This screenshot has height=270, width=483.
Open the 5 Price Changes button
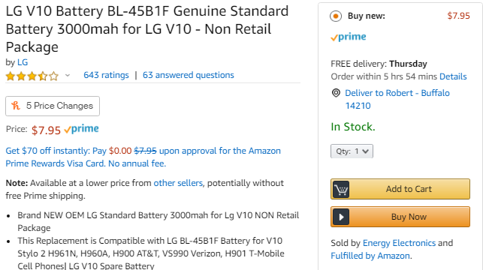pyautogui.click(x=53, y=106)
